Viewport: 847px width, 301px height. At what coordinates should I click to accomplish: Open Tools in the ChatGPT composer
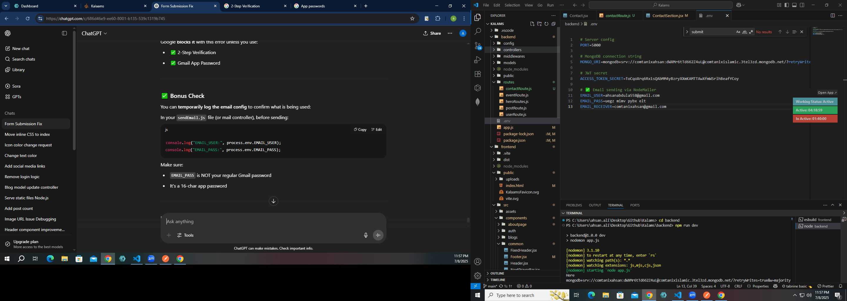tap(186, 235)
